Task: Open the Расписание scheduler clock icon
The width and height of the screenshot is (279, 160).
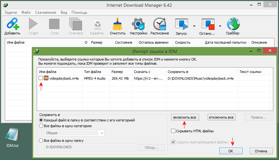Action: click(159, 24)
